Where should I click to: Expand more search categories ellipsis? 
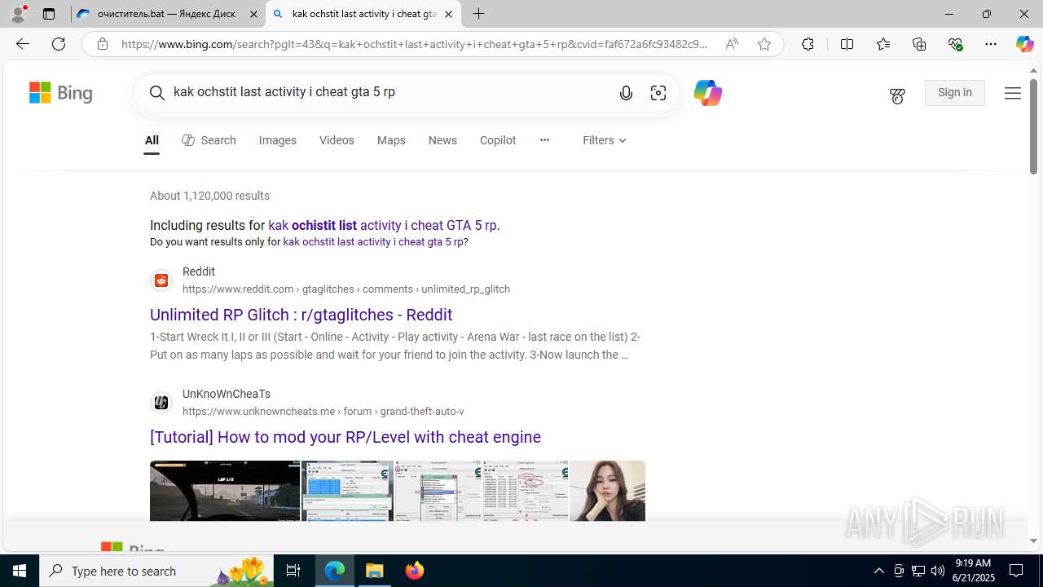click(544, 140)
